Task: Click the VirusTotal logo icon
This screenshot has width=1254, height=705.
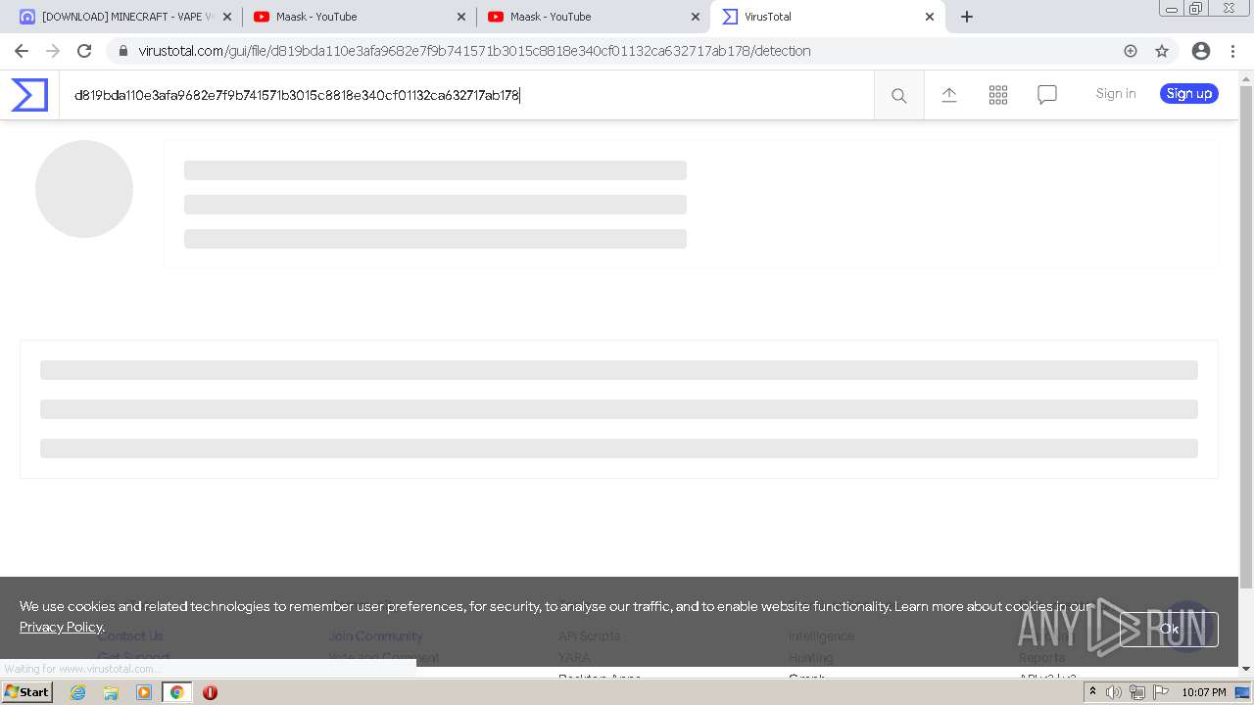Action: pos(29,95)
